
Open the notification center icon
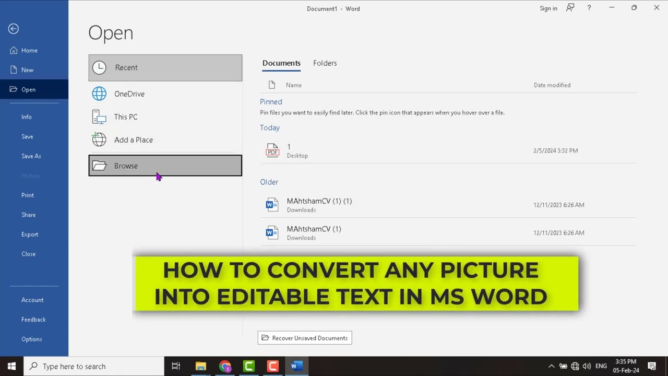tap(652, 366)
